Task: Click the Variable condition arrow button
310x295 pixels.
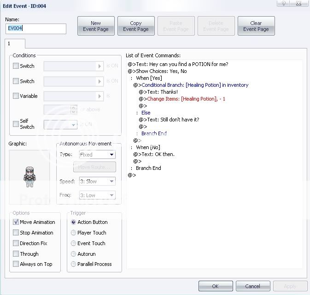Action: [x=100, y=96]
